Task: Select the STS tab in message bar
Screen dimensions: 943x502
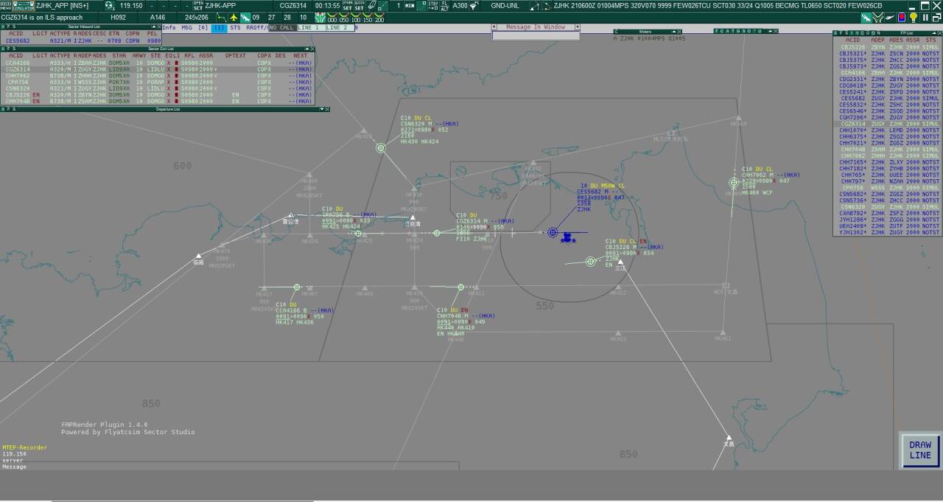Action: click(x=235, y=28)
